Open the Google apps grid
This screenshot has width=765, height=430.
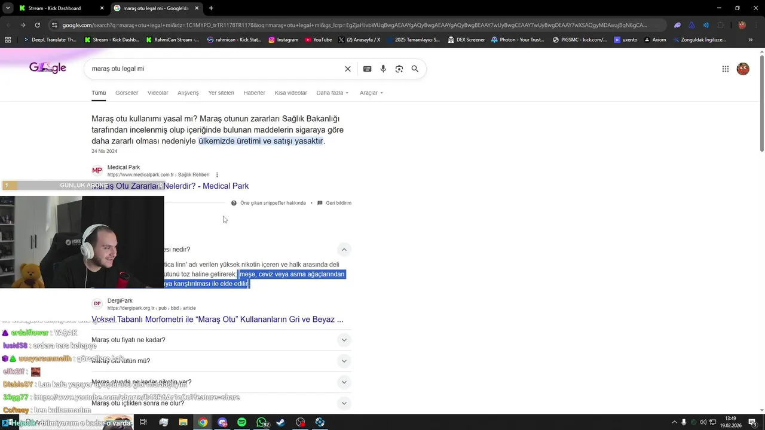[x=725, y=69]
